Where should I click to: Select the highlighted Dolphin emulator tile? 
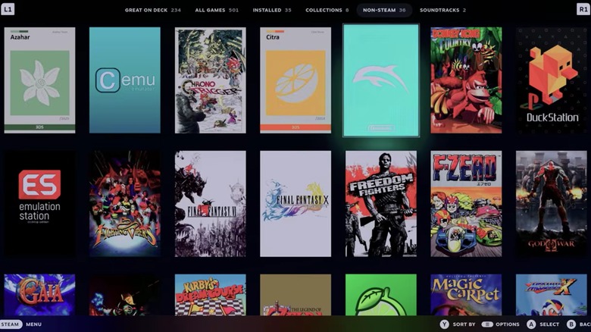click(x=381, y=80)
